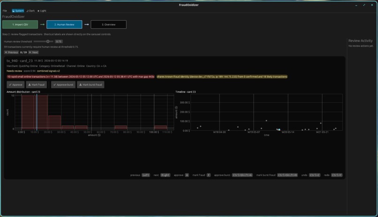Minimize the FraudOxidizer window
Viewport: 378px width, 217px height.
pos(356,5)
